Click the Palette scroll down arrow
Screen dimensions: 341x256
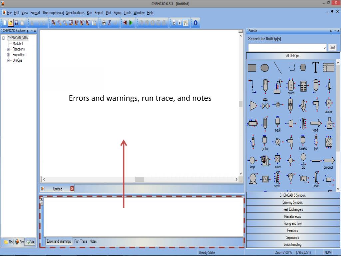click(338, 189)
